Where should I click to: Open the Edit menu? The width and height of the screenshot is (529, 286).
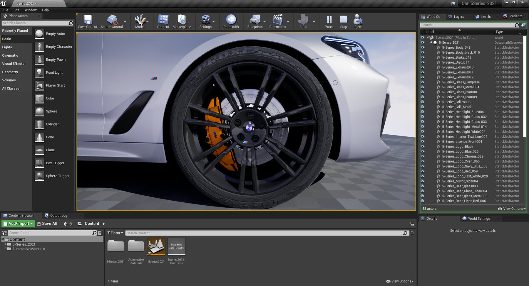point(16,10)
